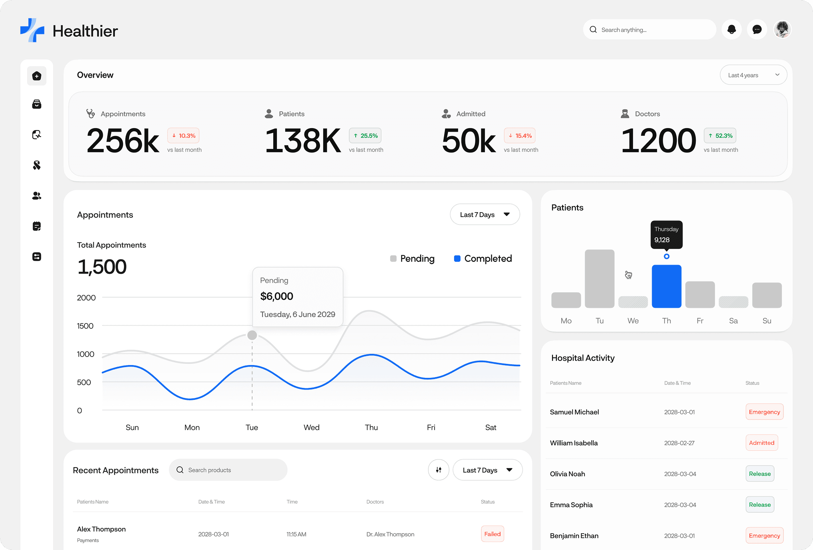Expand the Last 4 years dropdown

[x=753, y=75]
